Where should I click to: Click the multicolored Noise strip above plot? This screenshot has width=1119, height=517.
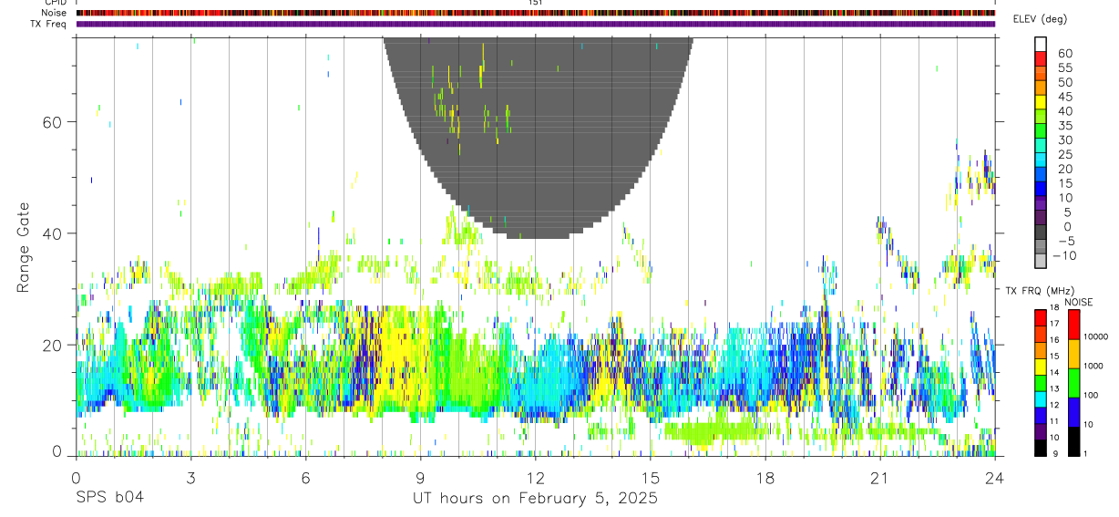pyautogui.click(x=536, y=13)
